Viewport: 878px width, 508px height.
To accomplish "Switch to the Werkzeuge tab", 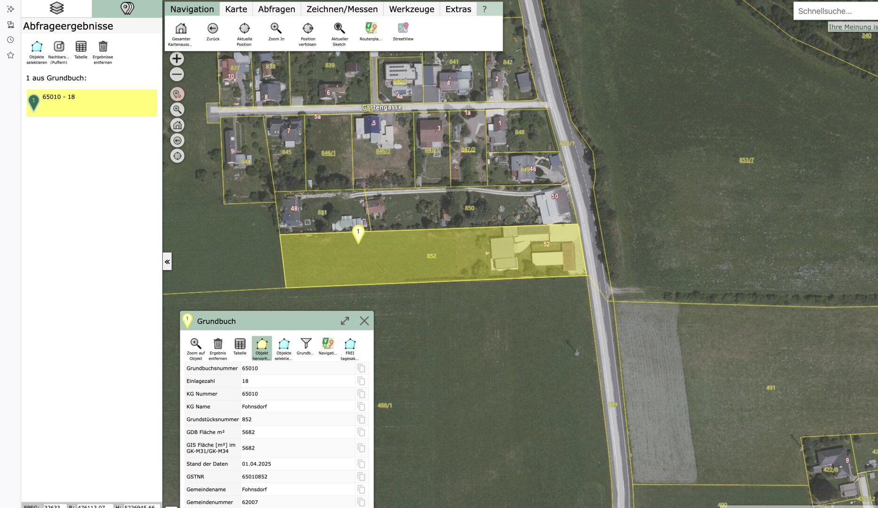I will (411, 9).
